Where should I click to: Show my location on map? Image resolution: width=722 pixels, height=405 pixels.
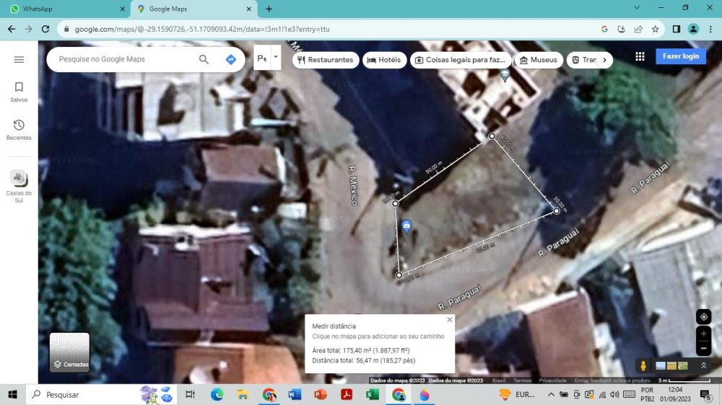[x=704, y=316]
